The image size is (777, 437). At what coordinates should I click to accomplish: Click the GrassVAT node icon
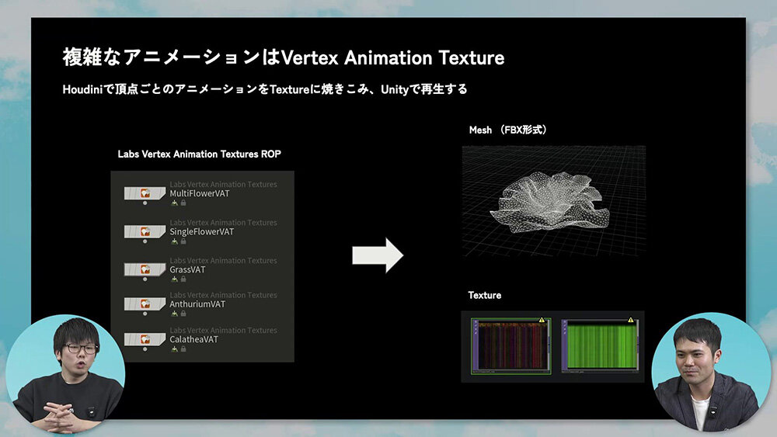(x=144, y=269)
